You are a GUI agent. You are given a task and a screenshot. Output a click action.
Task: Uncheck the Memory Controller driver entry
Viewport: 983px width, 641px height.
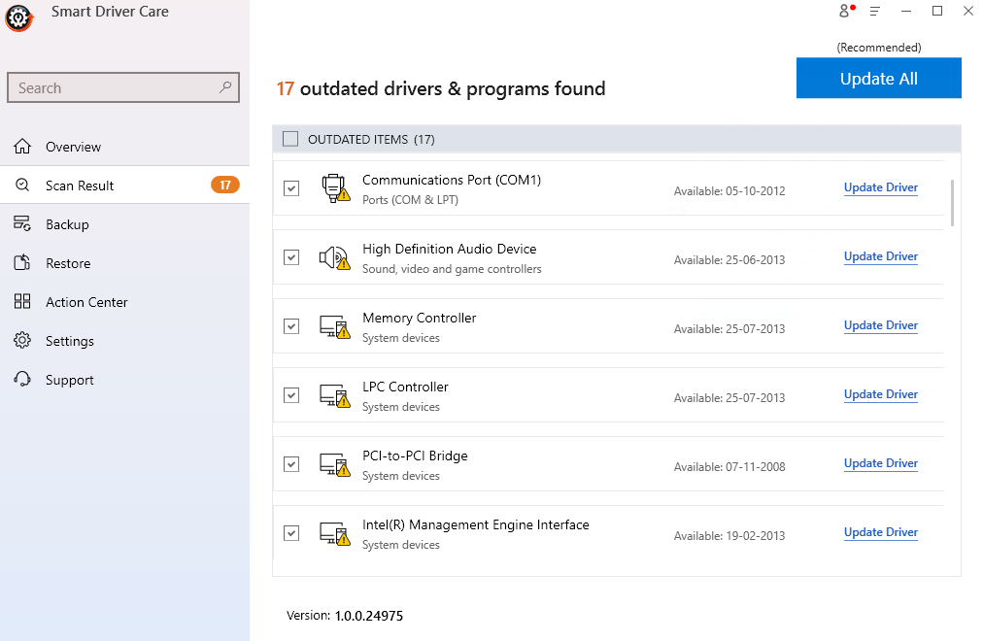coord(291,326)
